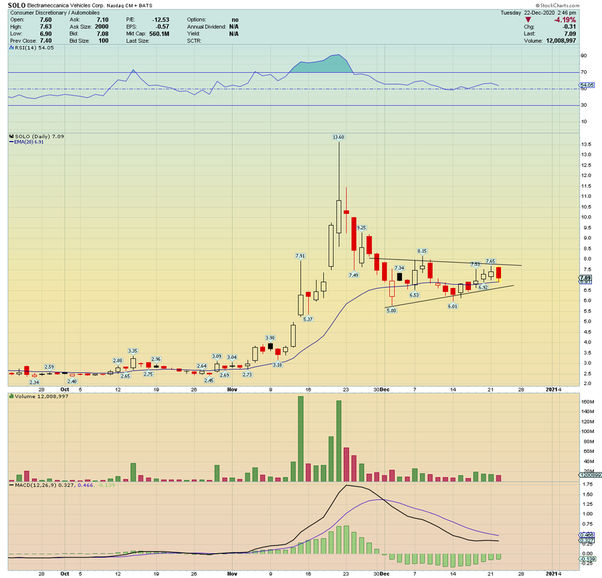Screen dimensions: 602x578
Task: Click the 5.80 low price label
Action: [x=391, y=310]
